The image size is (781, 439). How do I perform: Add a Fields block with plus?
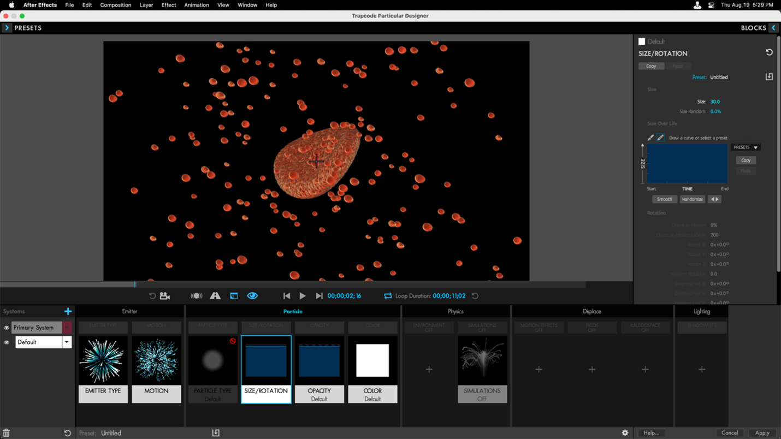[592, 370]
